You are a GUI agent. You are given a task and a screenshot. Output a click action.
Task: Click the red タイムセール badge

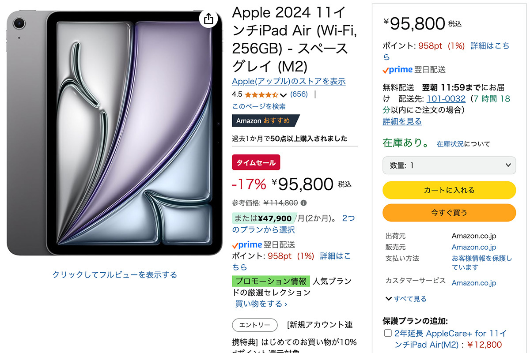(x=256, y=162)
